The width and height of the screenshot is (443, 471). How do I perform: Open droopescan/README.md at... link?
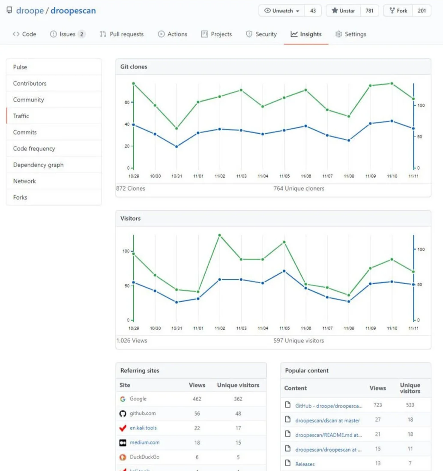click(x=328, y=435)
